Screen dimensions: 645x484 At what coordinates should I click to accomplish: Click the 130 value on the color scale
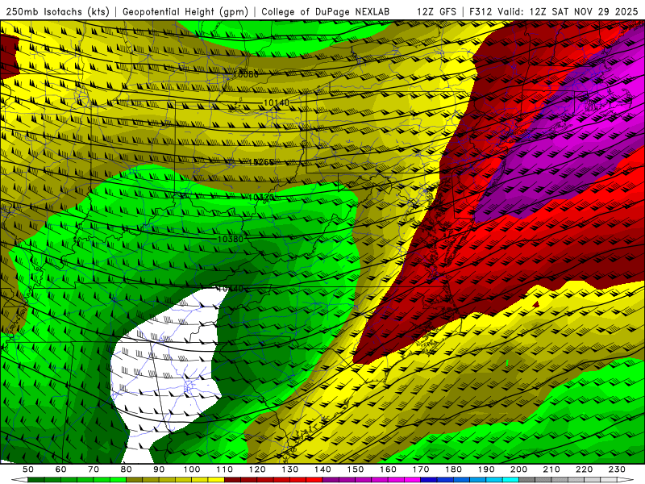click(x=290, y=469)
